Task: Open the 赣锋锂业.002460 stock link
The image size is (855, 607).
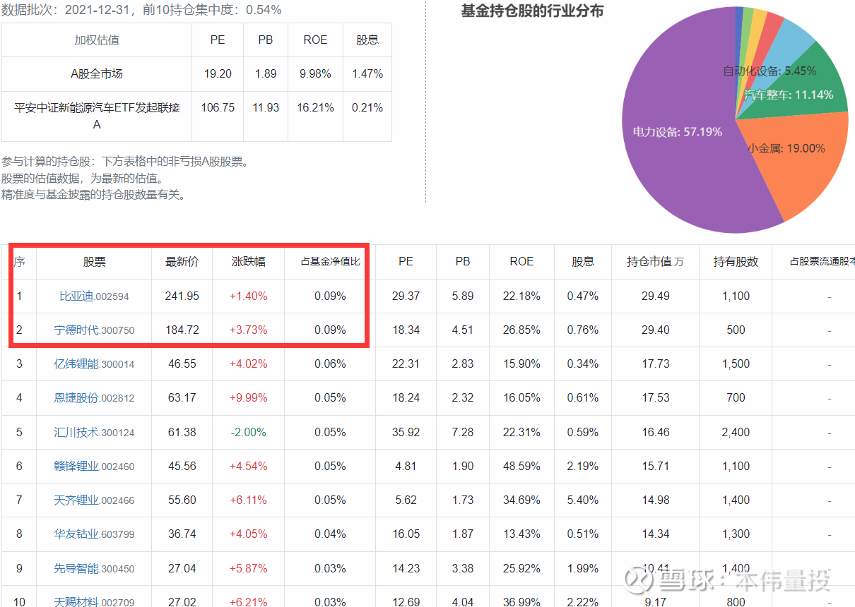Action: [x=94, y=466]
